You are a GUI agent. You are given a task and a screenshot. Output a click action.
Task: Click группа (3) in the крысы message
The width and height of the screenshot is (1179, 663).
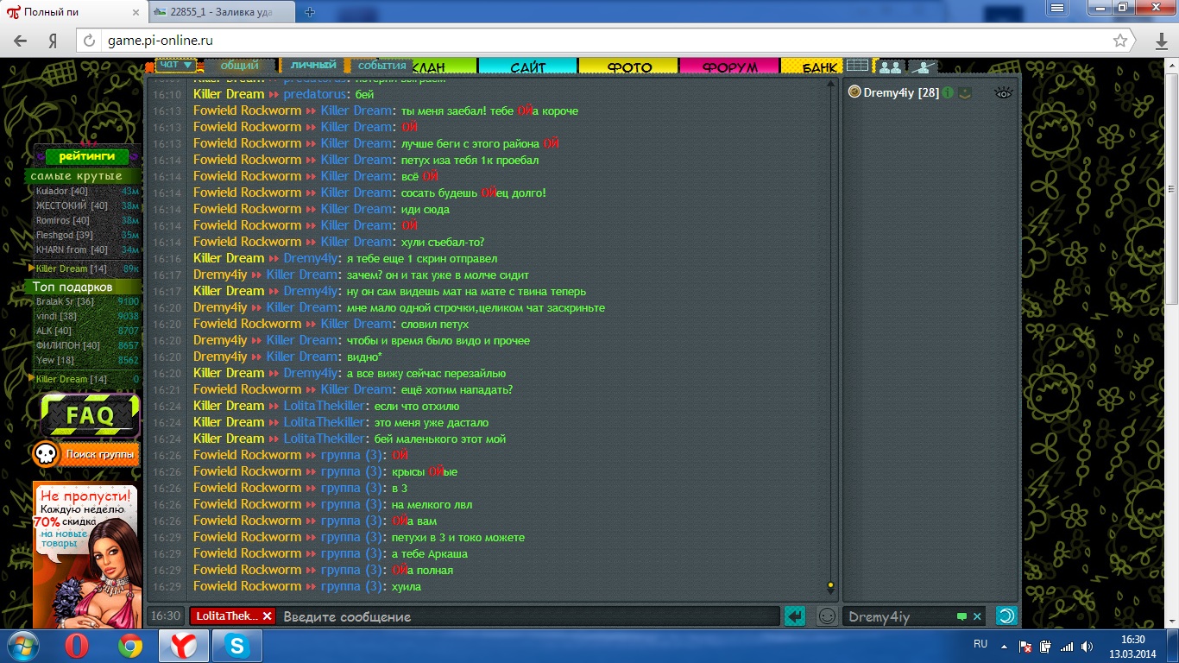pyautogui.click(x=351, y=471)
